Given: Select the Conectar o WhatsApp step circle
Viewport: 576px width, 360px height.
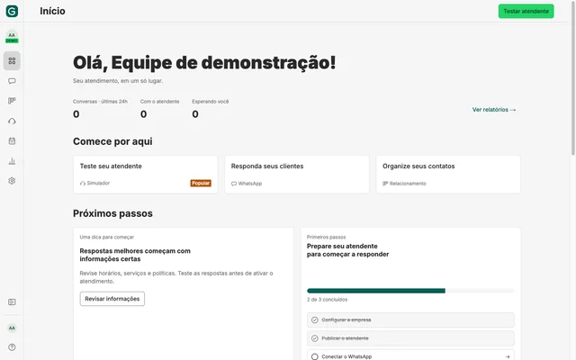Looking at the screenshot, I should (x=315, y=356).
